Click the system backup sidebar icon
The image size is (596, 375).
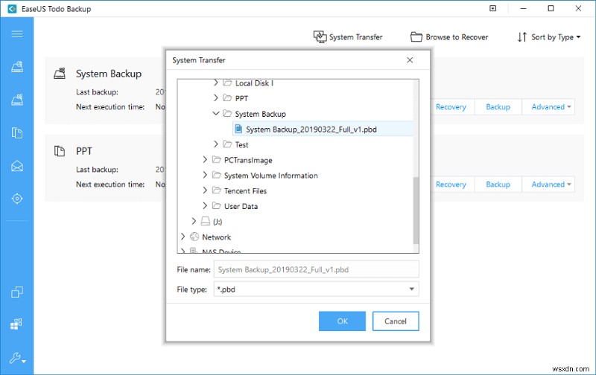click(16, 100)
